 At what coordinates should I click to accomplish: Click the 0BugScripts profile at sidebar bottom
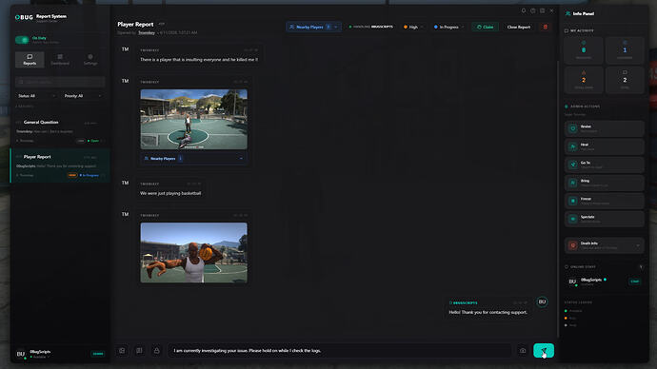(34, 354)
